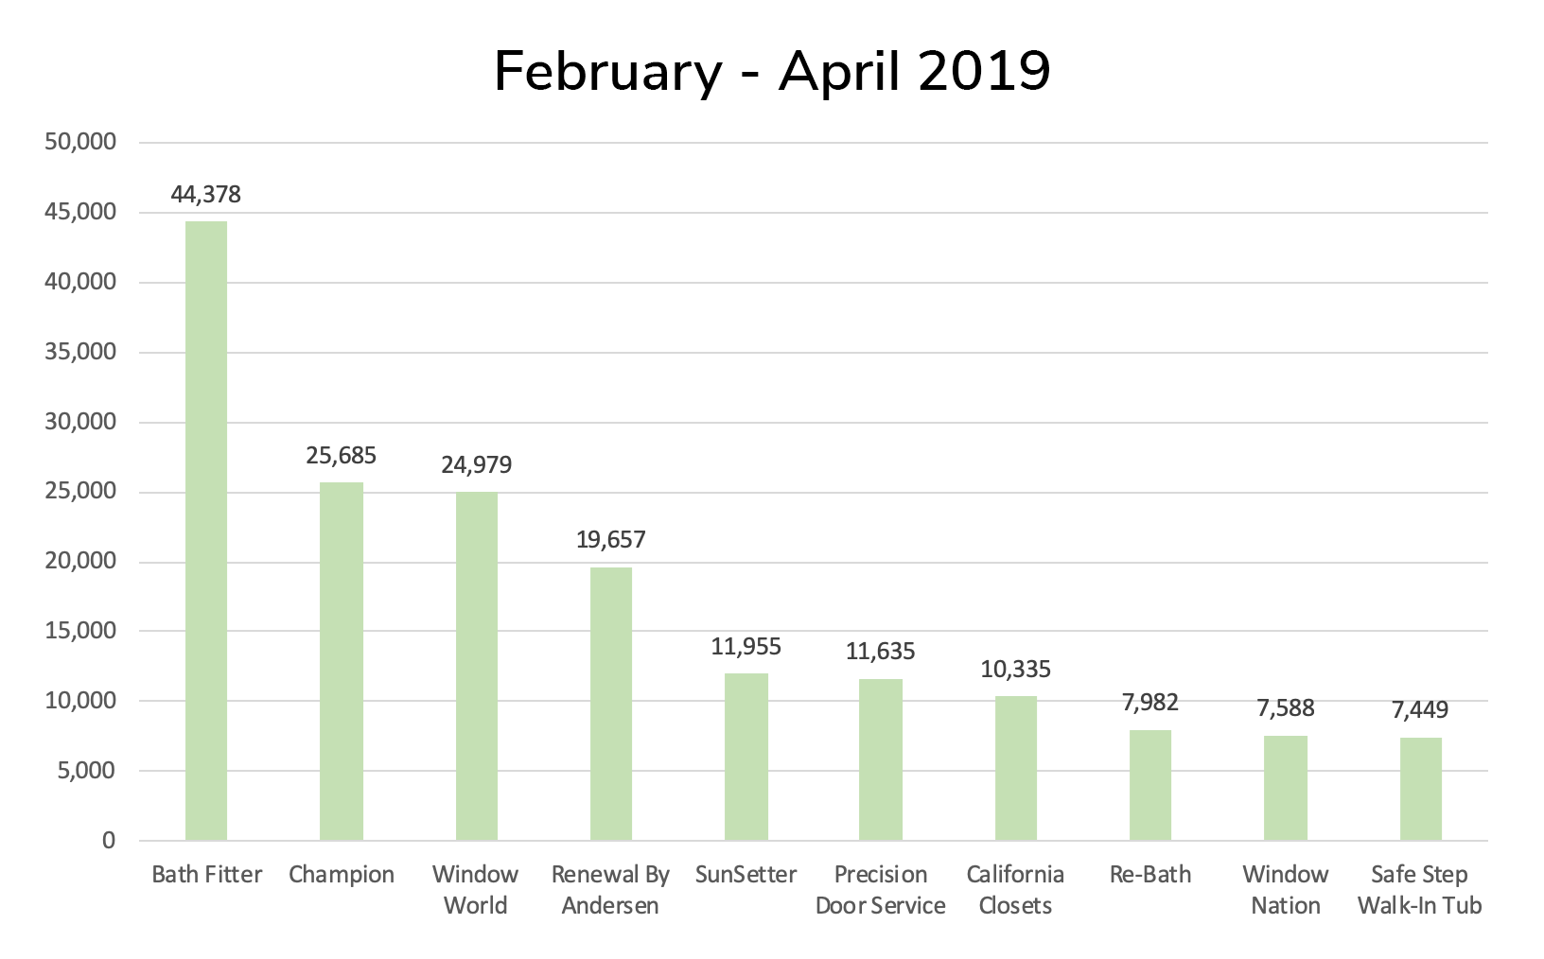Image resolution: width=1544 pixels, height=959 pixels.
Task: Select the Champion bar
Action: point(342,661)
